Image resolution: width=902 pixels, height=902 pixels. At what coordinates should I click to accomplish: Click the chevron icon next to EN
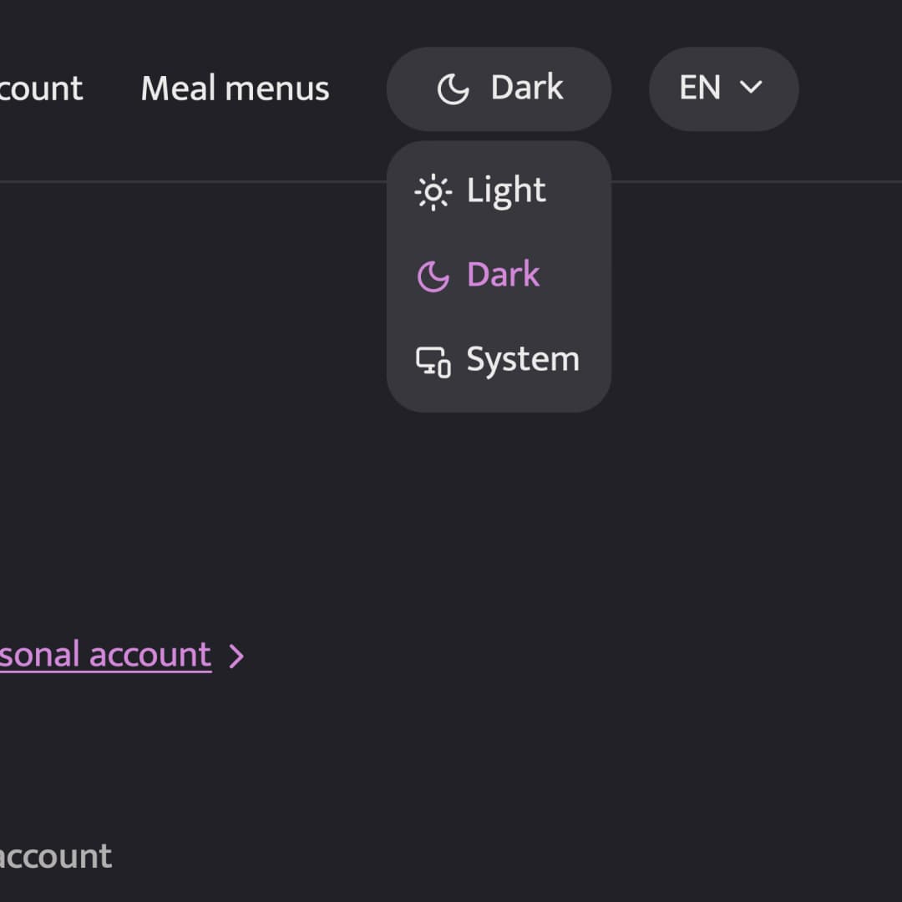click(x=751, y=88)
